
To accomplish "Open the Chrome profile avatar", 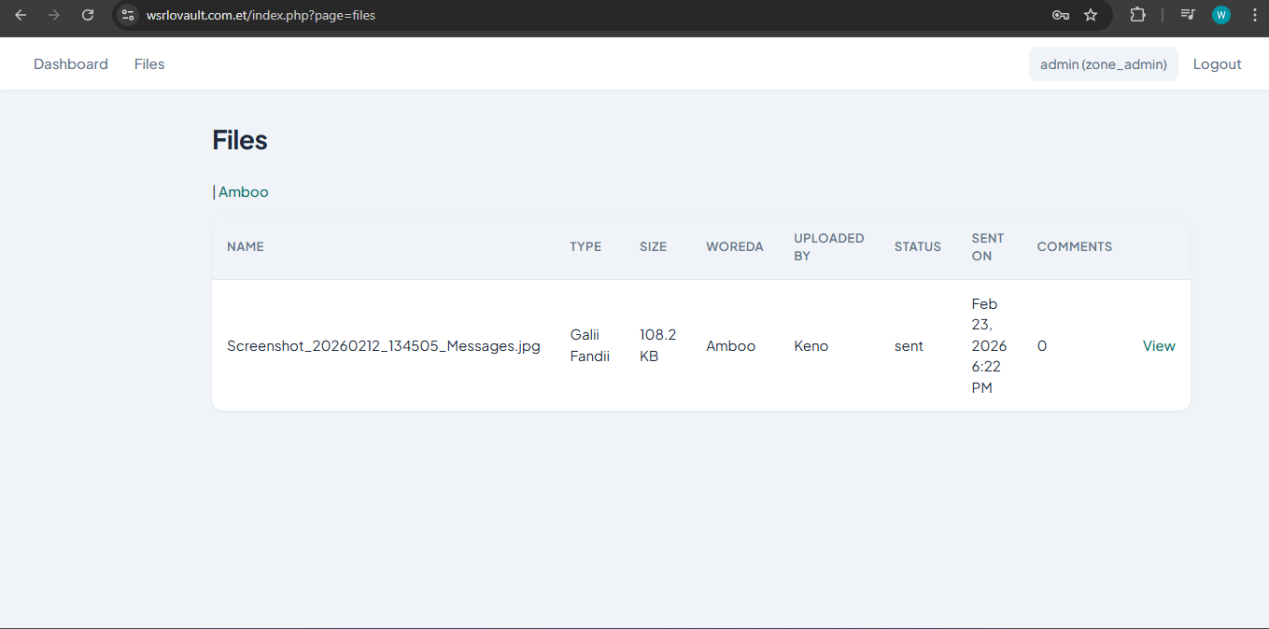I will pyautogui.click(x=1220, y=15).
